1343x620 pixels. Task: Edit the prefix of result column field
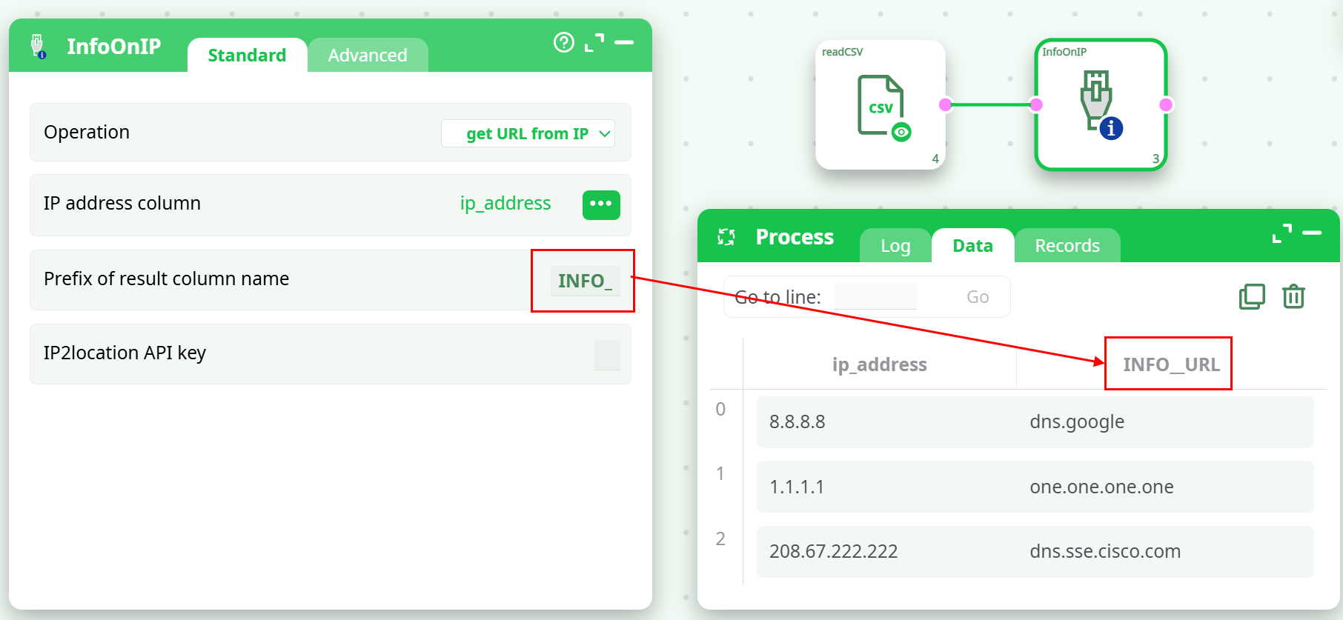point(584,281)
